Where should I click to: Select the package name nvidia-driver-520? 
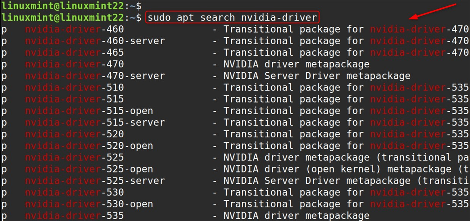(74, 134)
